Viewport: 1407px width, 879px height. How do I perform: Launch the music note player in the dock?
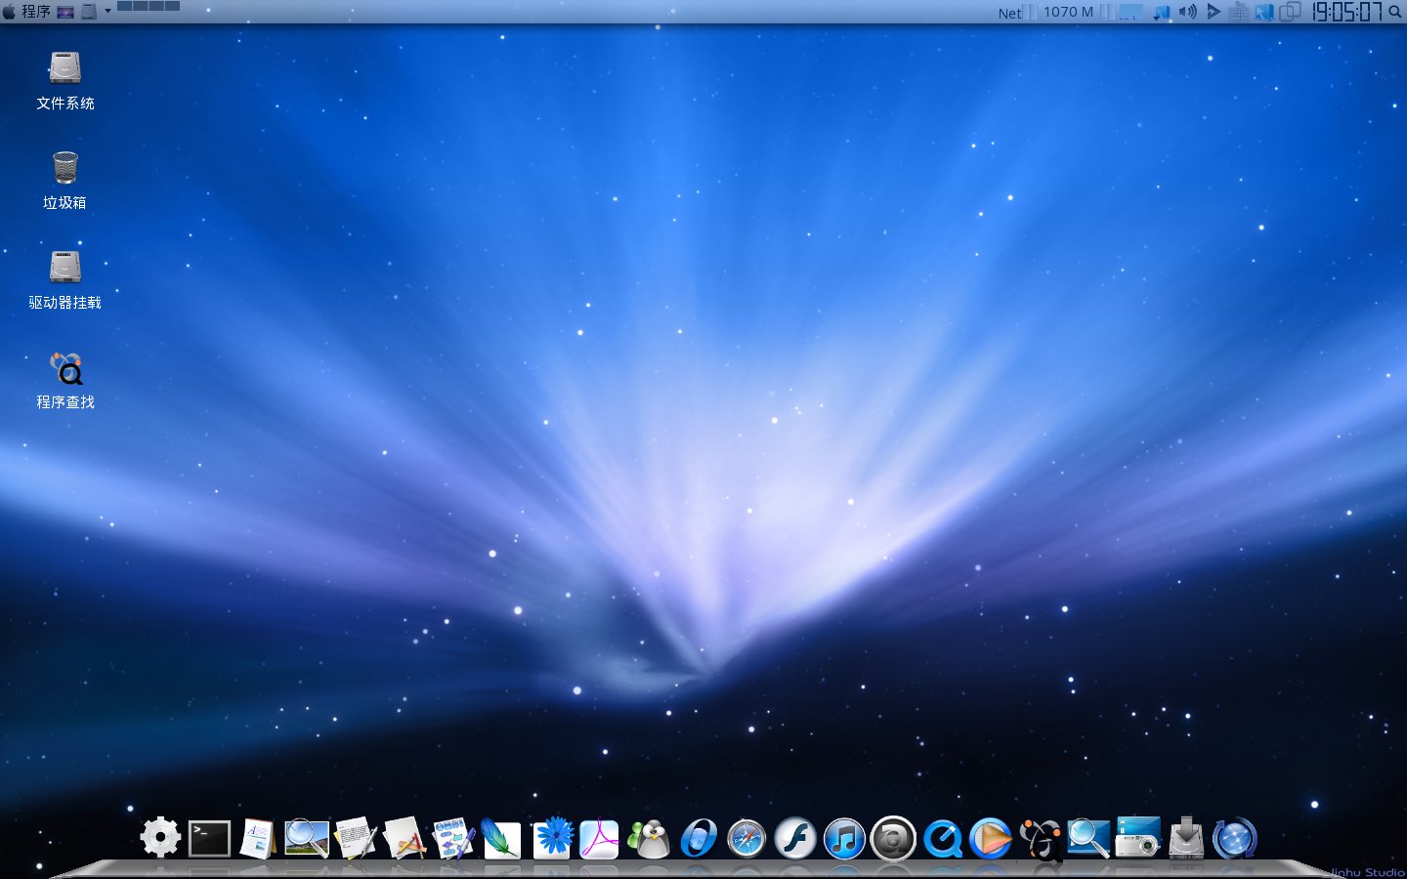pyautogui.click(x=844, y=838)
